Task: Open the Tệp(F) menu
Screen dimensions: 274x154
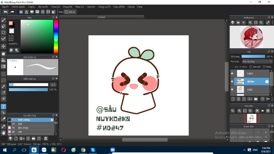Action: (5, 7)
